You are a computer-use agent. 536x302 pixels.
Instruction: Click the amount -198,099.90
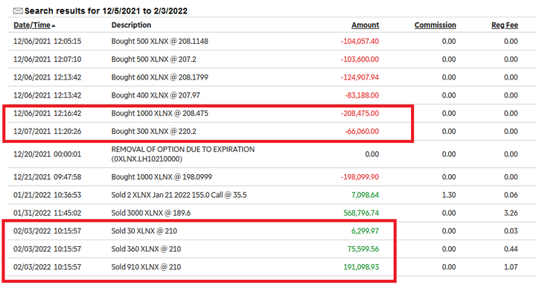(360, 177)
